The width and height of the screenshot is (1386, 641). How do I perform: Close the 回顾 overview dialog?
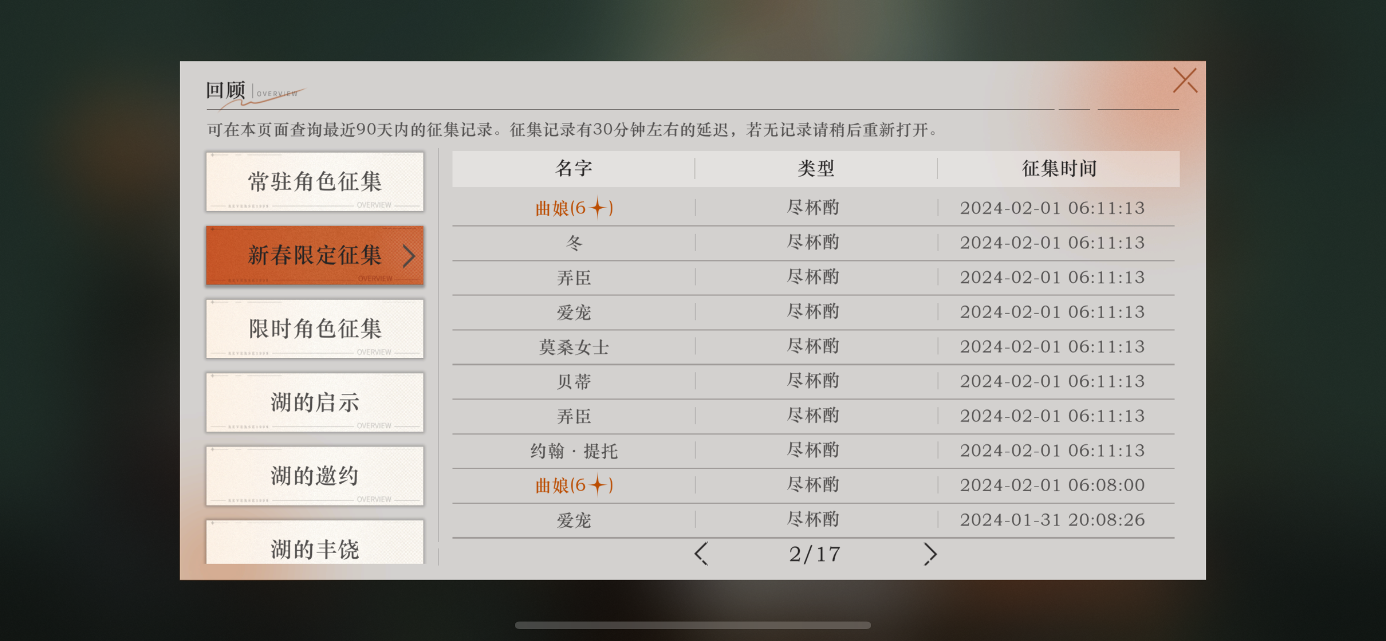1184,81
